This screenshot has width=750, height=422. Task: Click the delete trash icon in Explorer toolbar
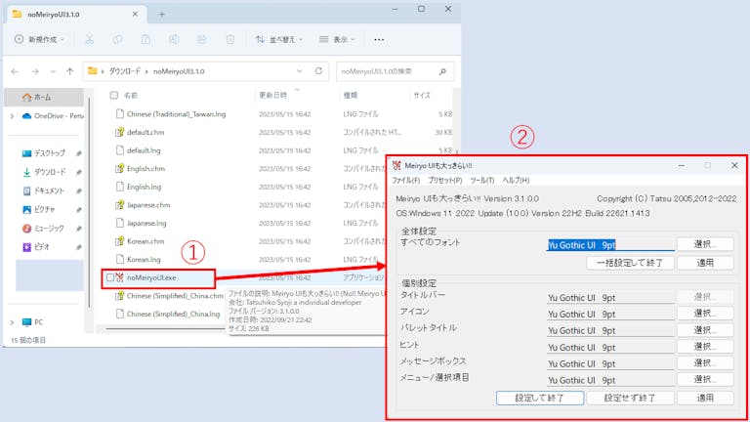tap(230, 40)
